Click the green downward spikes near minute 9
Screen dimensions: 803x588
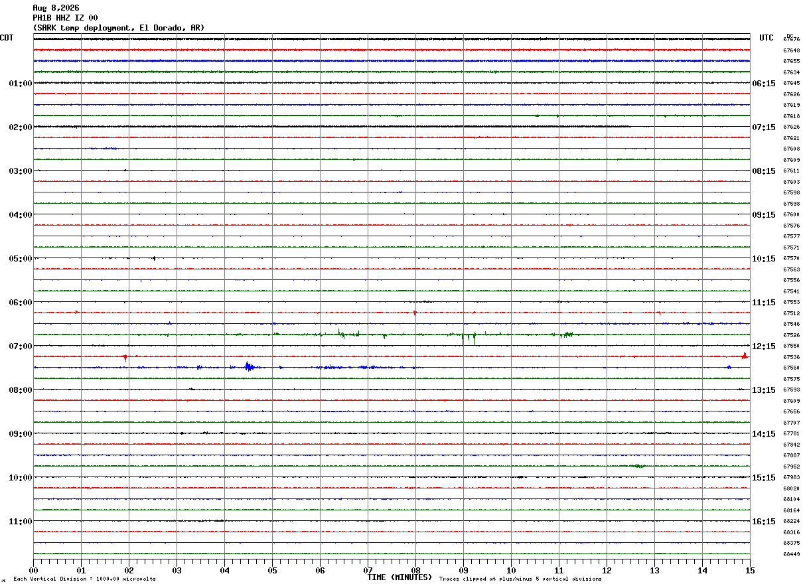tap(469, 337)
